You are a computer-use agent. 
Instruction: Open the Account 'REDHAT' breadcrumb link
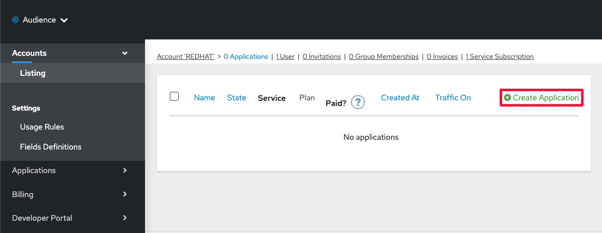(186, 57)
